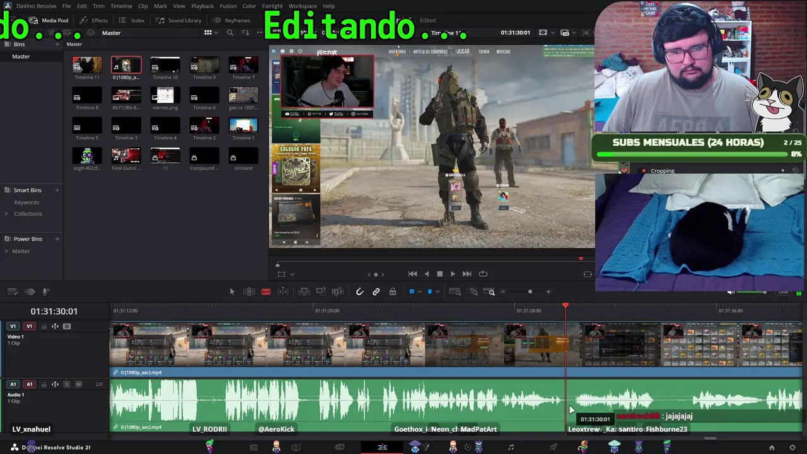Open the Fairlight menu

pyautogui.click(x=272, y=6)
